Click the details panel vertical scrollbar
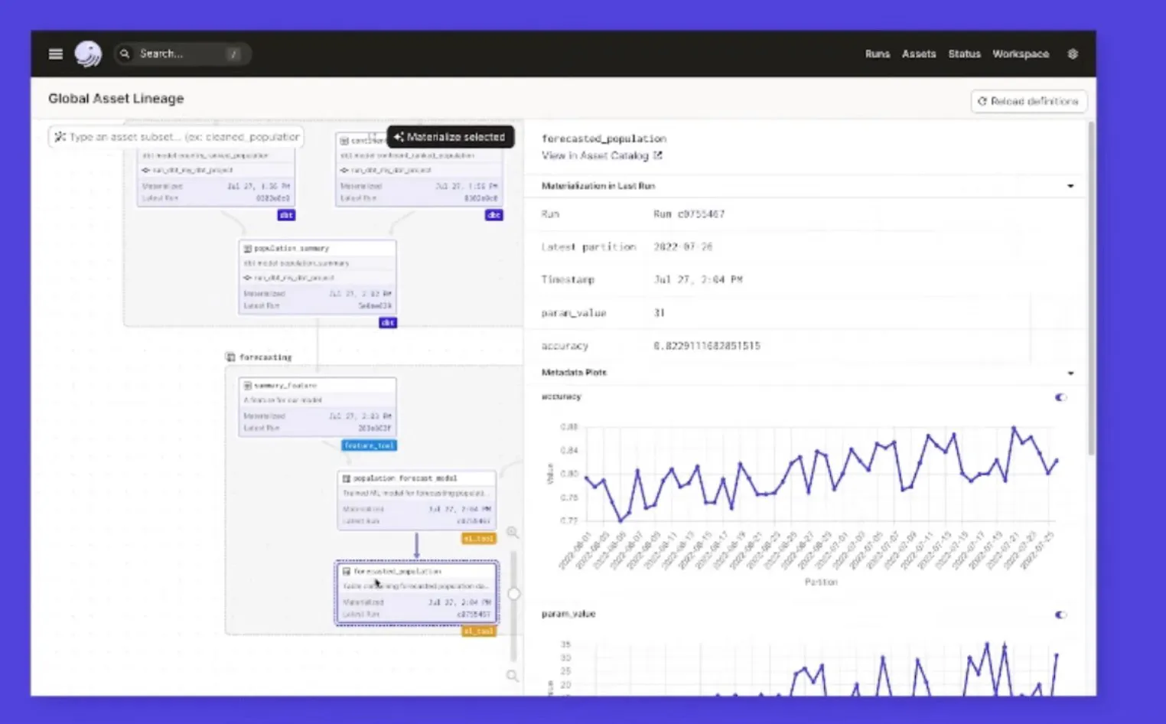This screenshot has width=1166, height=724. coord(1091,289)
